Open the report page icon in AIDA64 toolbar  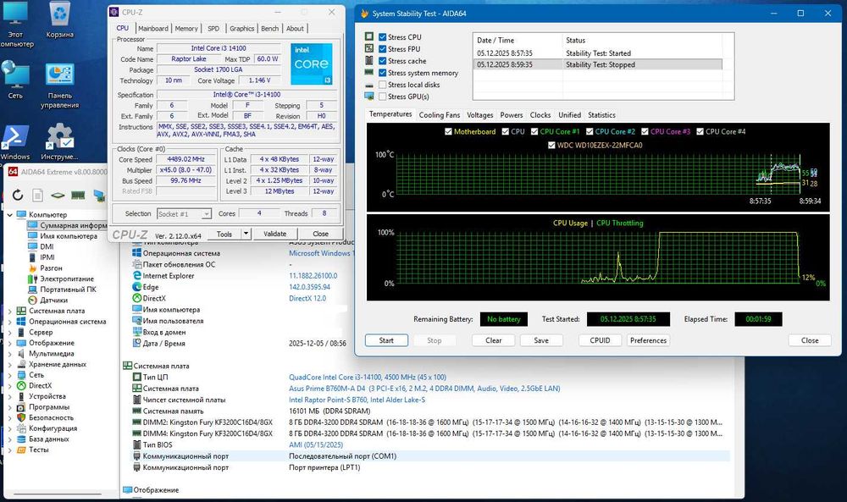tap(37, 195)
